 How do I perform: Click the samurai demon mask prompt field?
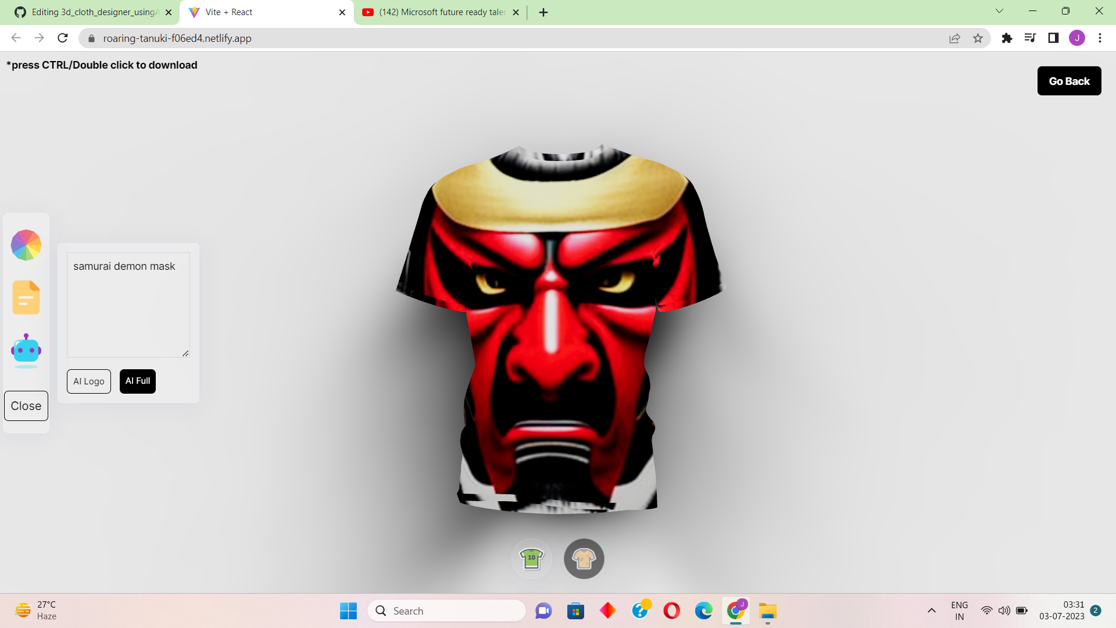128,302
